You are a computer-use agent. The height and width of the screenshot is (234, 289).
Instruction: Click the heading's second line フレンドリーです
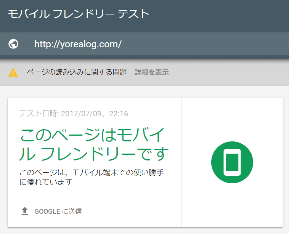104,154
